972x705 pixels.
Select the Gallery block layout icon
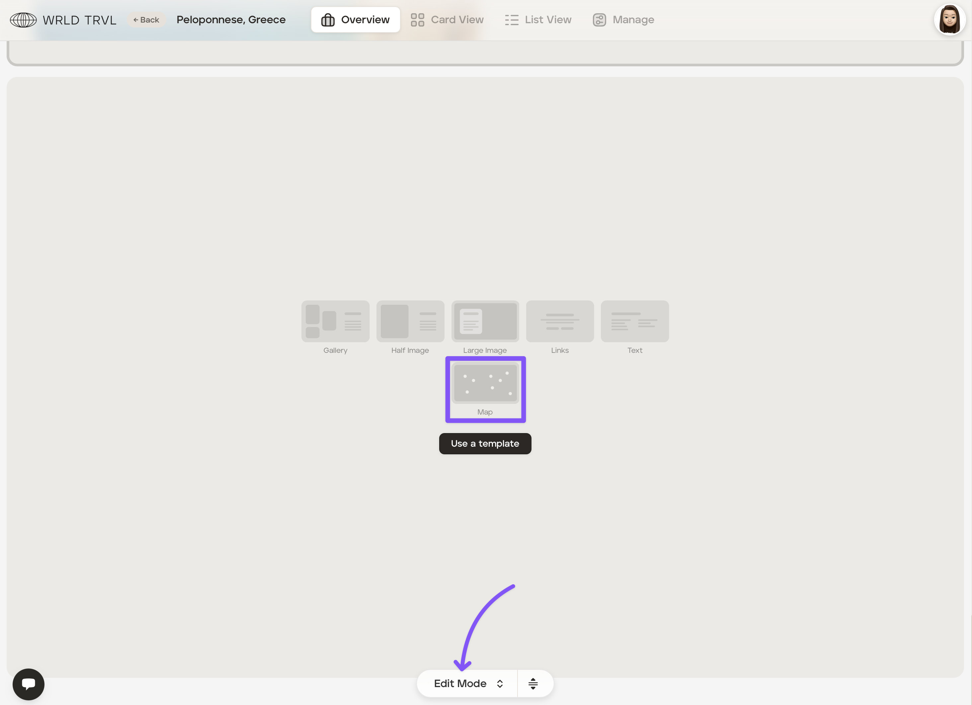(x=335, y=321)
